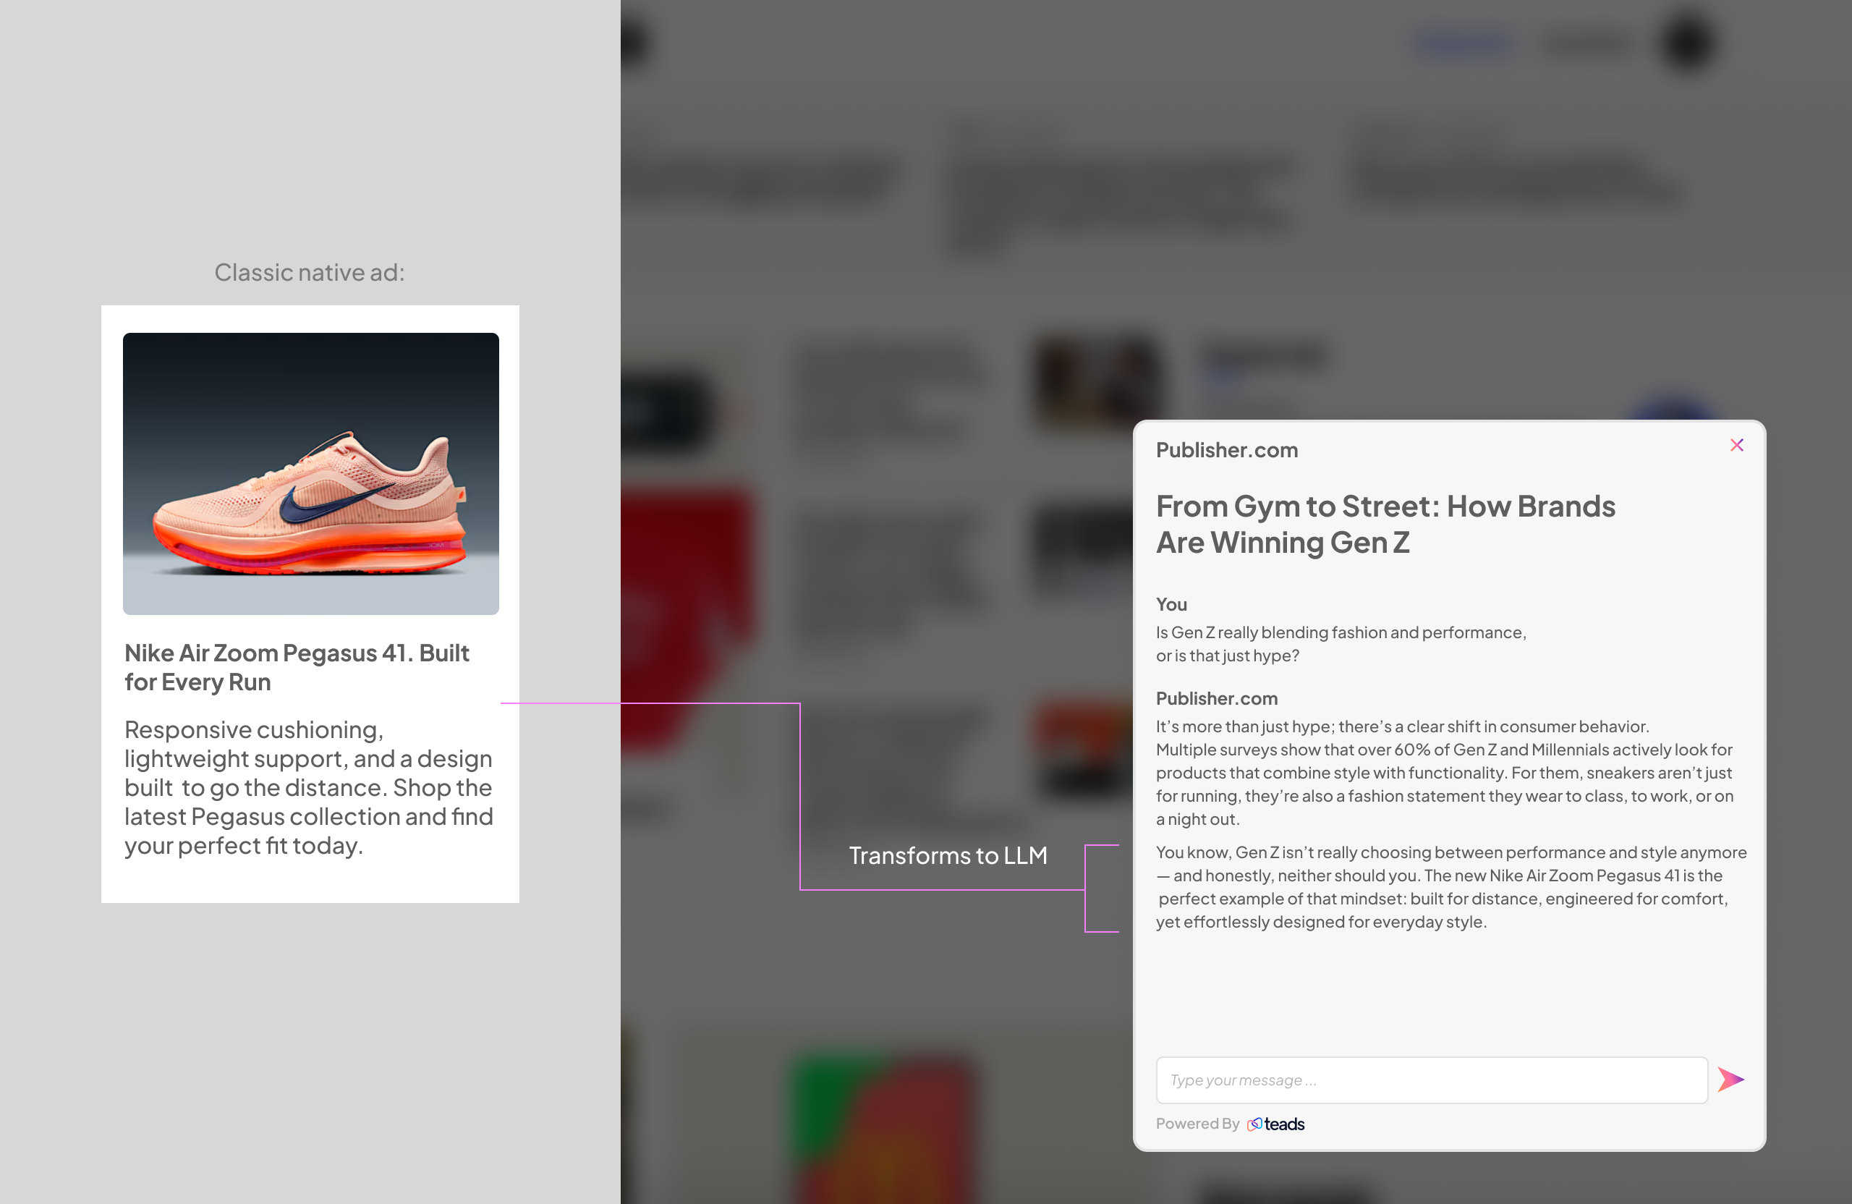Viewport: 1852px width, 1204px height.
Task: Click the white native ad card
Action: point(310,603)
